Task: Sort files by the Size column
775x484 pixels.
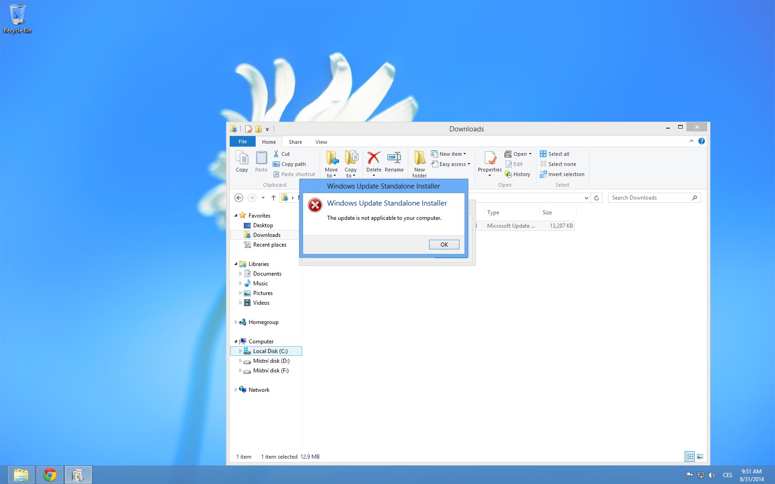Action: pos(557,212)
